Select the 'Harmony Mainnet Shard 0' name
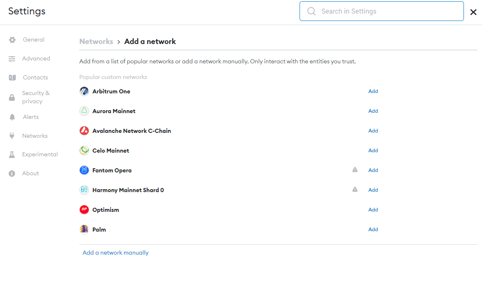482x297 pixels. [128, 190]
